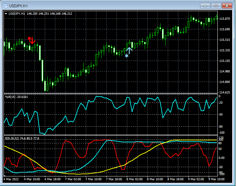Click the blue buy arrow signal
Screen dimensions: 236x186
(129, 50)
